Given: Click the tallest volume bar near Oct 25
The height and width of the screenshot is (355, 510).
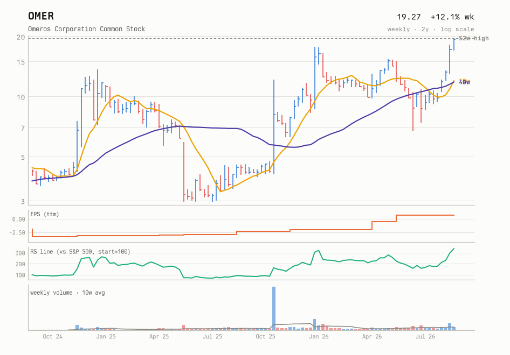Looking at the screenshot, I should (x=274, y=308).
